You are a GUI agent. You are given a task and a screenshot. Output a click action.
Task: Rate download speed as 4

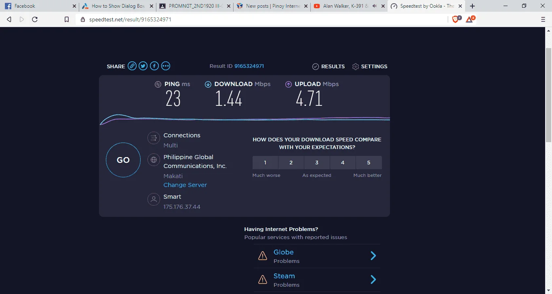coord(343,163)
